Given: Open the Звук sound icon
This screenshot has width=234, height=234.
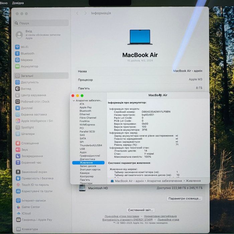Looking at the screenshot, I should pos(18,149).
